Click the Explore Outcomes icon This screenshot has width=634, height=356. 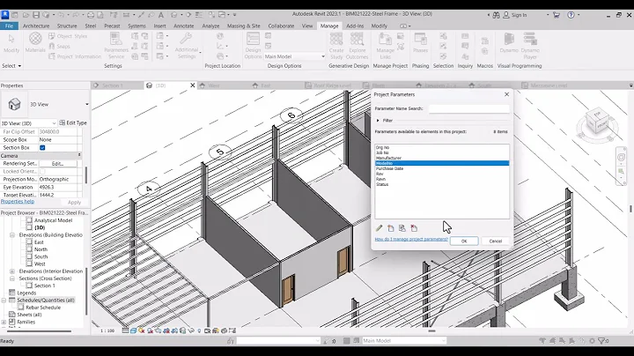(357, 45)
